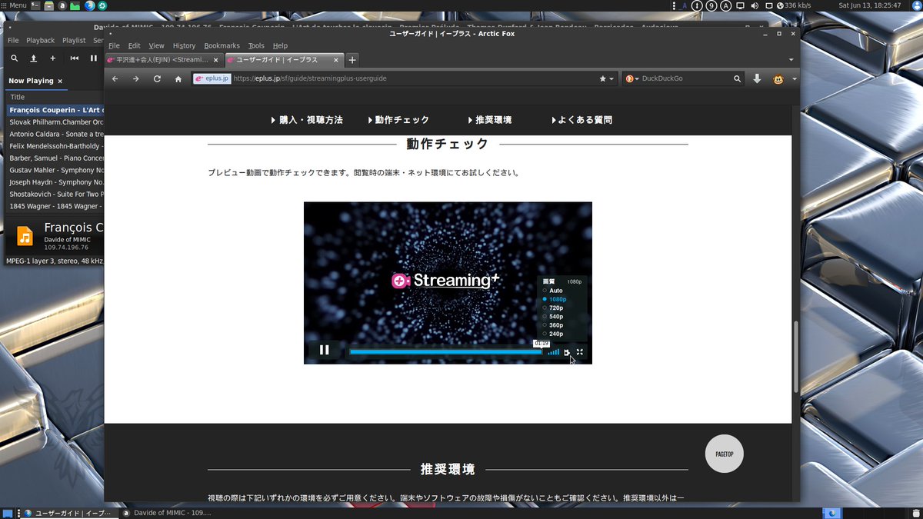Open Audacious search library icon

click(x=14, y=58)
